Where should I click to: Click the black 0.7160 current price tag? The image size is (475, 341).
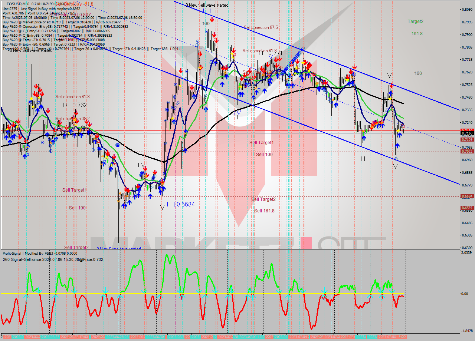click(467, 133)
